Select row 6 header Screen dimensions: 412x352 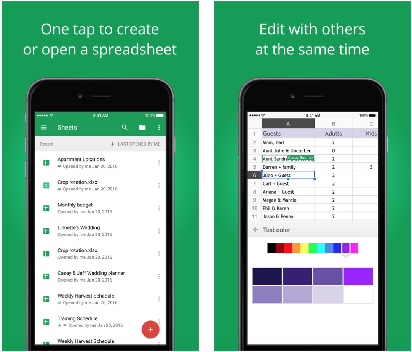point(254,176)
